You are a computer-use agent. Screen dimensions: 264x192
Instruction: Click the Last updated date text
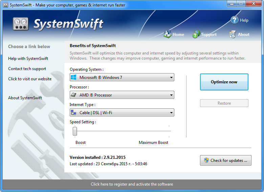[108, 164]
